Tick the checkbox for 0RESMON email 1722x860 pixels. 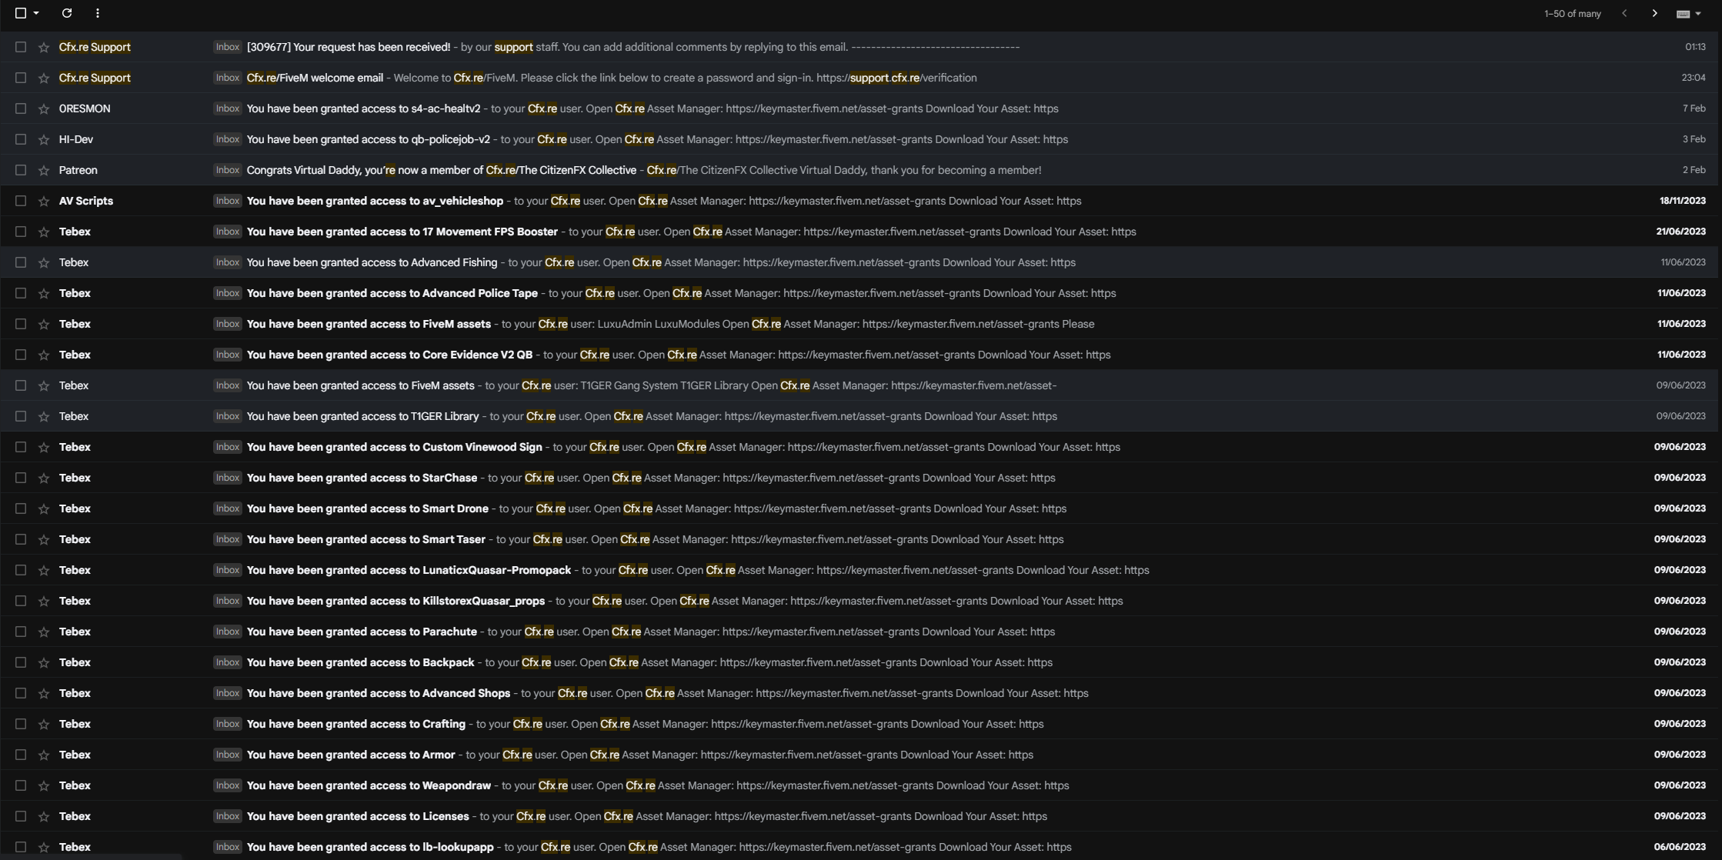pyautogui.click(x=21, y=108)
